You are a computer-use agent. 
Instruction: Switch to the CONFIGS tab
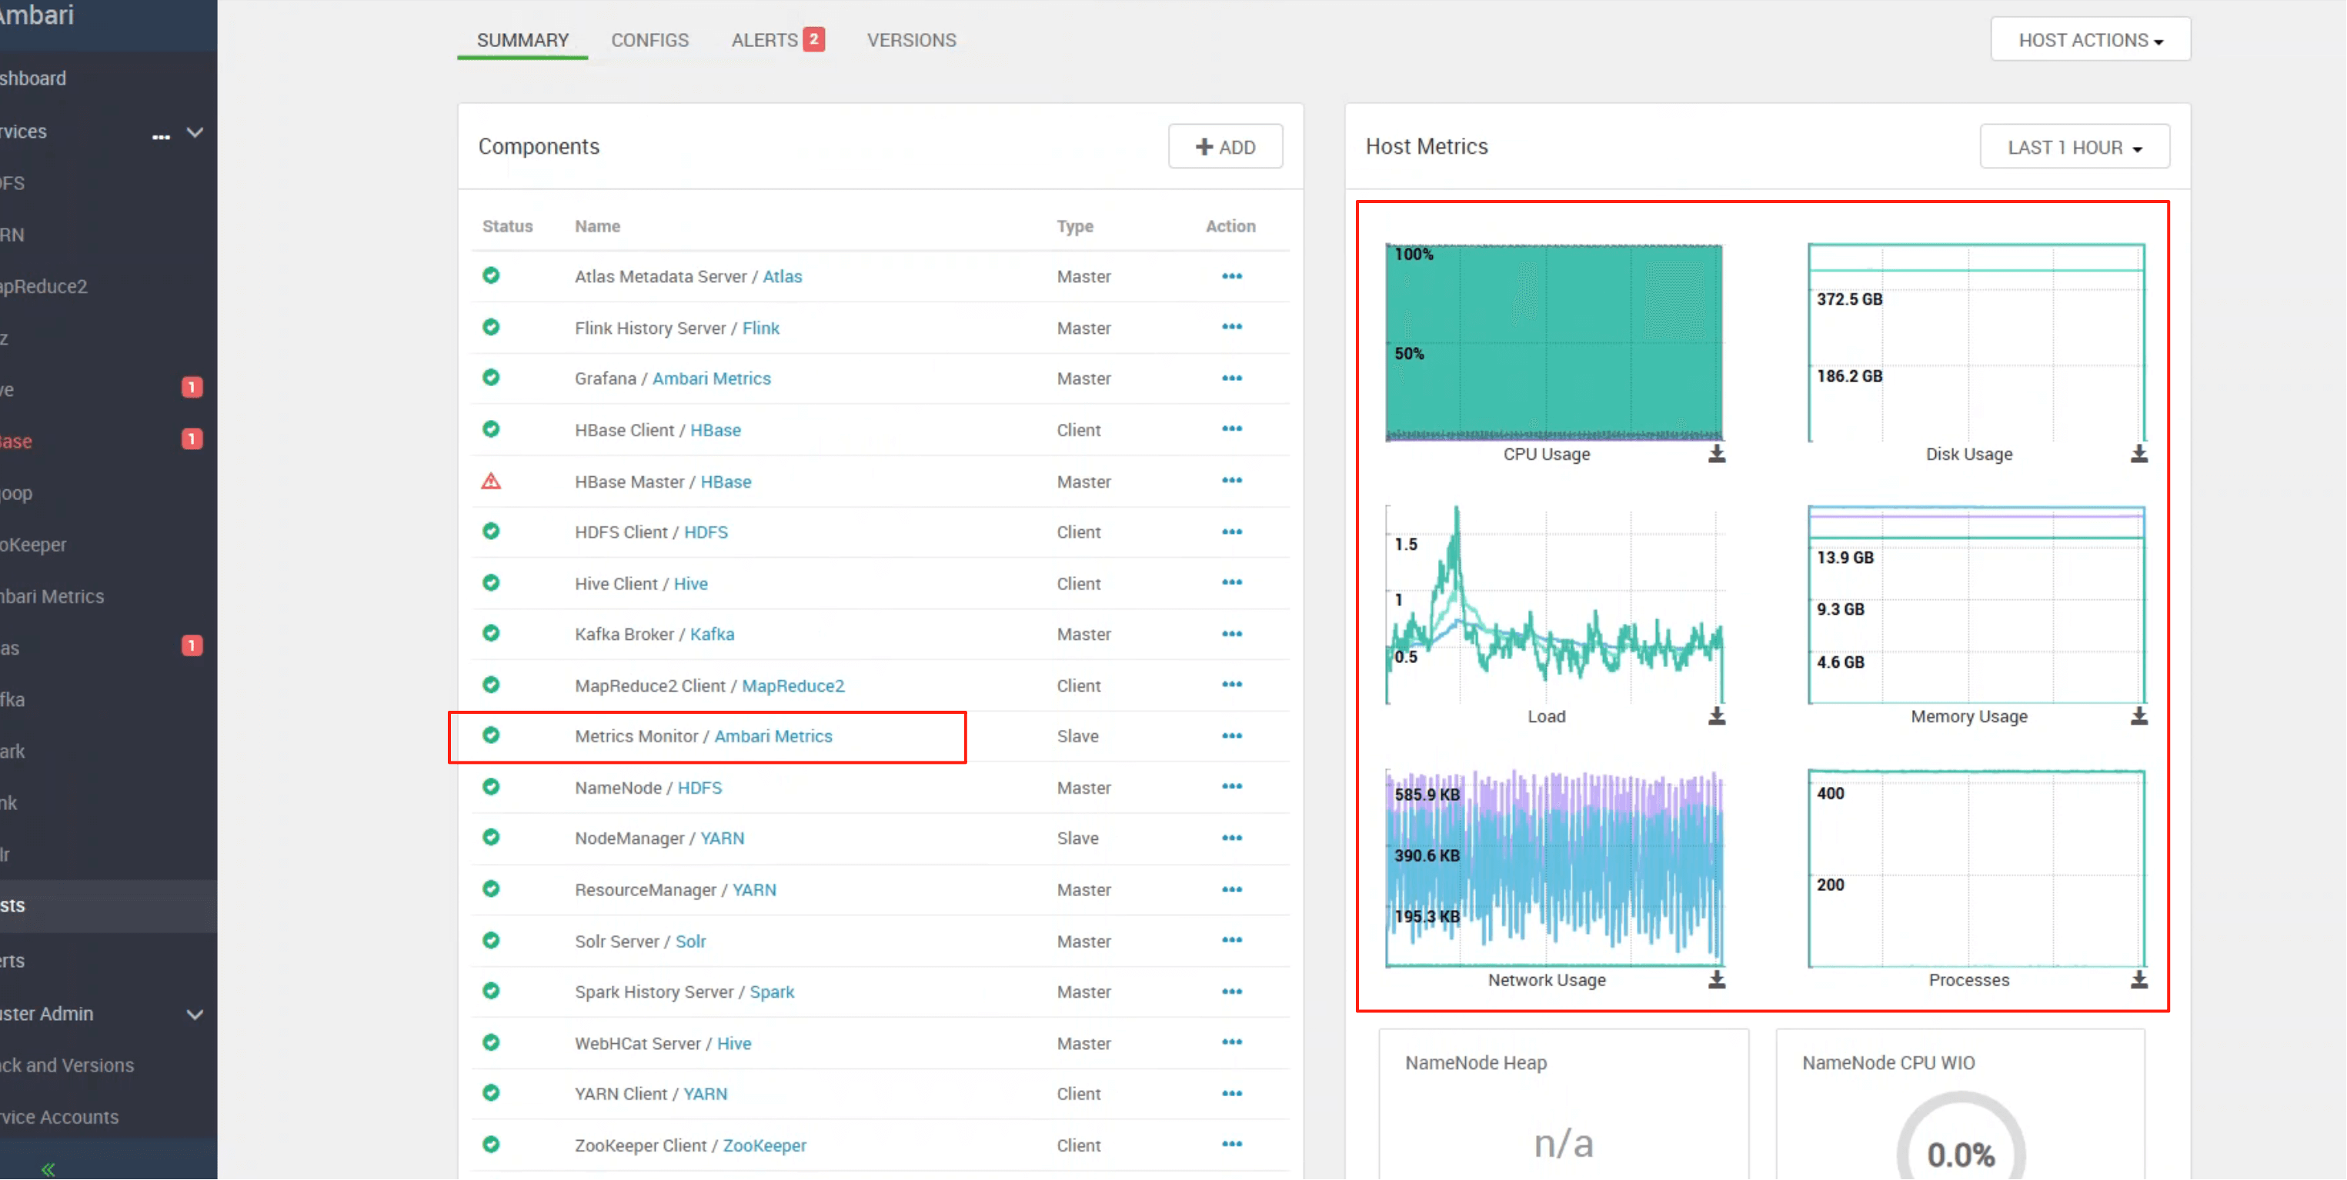(x=649, y=39)
